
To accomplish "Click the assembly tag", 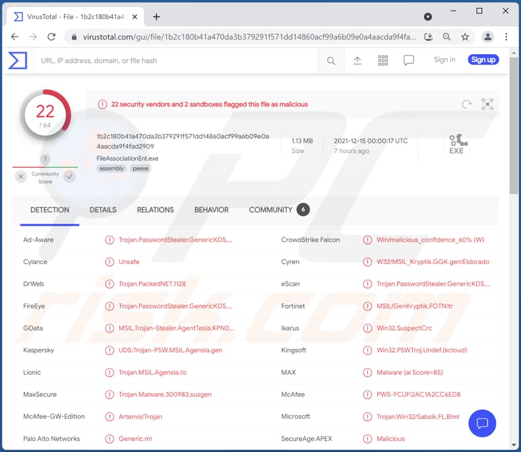I will 111,168.
